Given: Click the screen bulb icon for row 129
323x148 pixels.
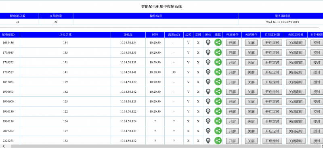Looking at the screenshot, I should (208, 82).
